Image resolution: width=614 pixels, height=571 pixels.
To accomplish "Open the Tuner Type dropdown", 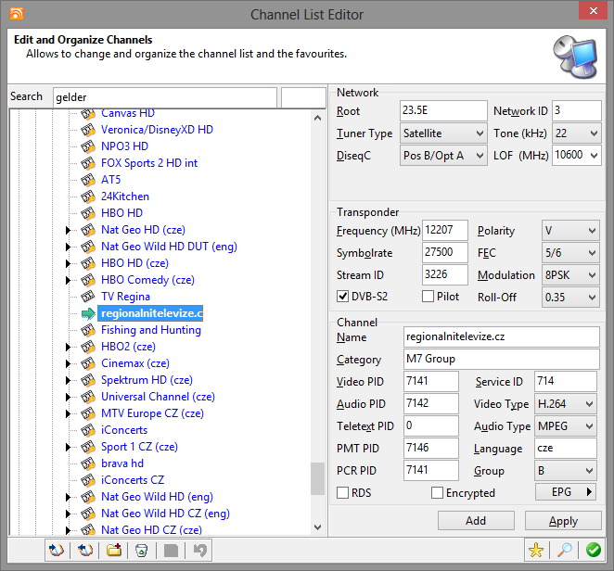I will click(443, 133).
